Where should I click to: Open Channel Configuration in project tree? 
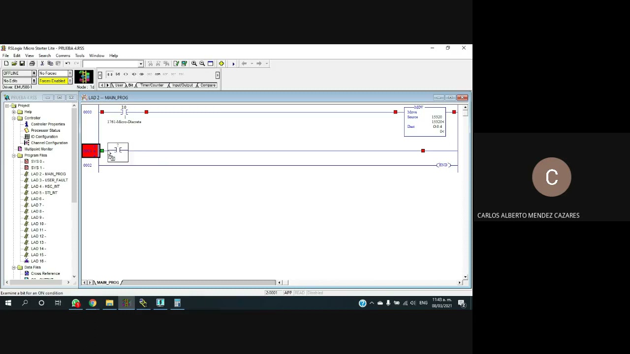pyautogui.click(x=49, y=143)
